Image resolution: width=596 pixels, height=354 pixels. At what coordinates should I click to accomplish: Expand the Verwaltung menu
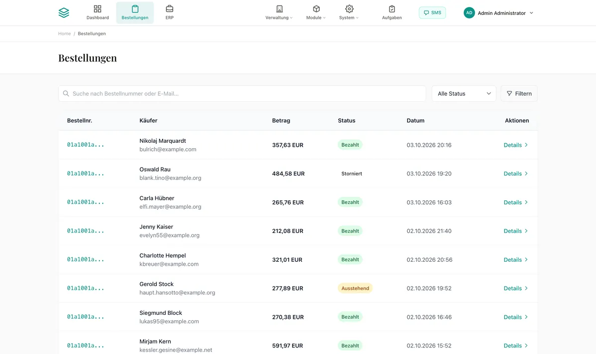(x=279, y=13)
